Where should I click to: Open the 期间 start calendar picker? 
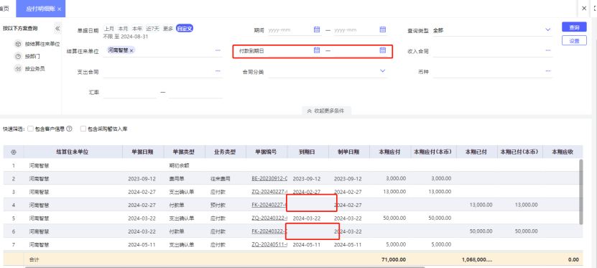pos(316,29)
